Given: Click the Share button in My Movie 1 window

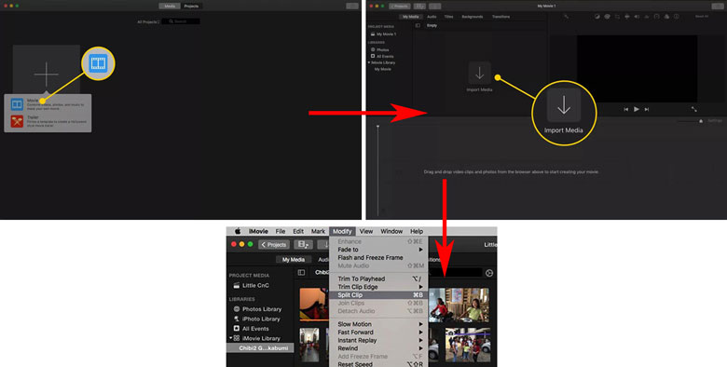Looking at the screenshot, I should click(717, 6).
